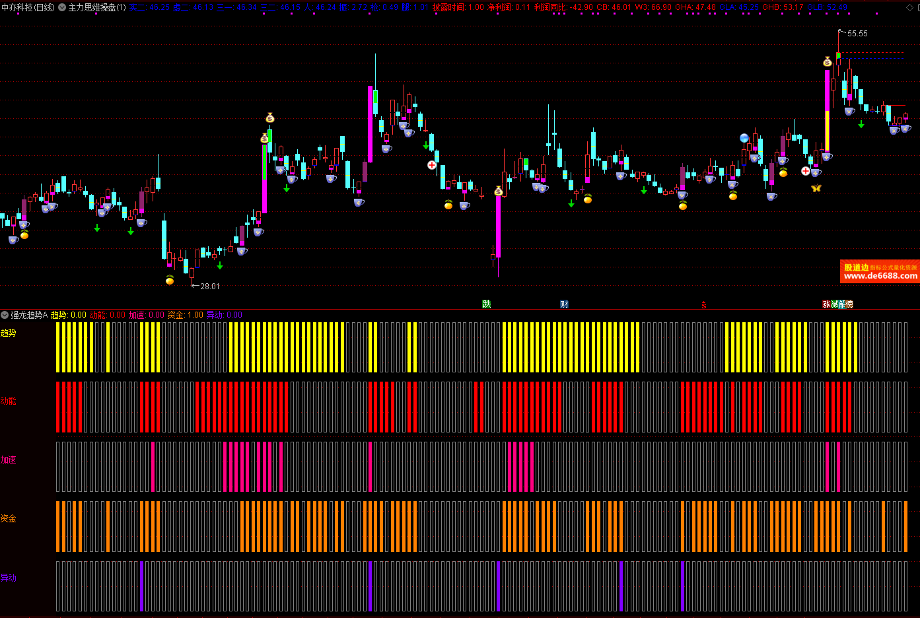Click the red dollar sign event marker
Image resolution: width=920 pixels, height=618 pixels.
click(x=704, y=305)
